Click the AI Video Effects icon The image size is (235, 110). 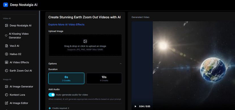point(7,62)
